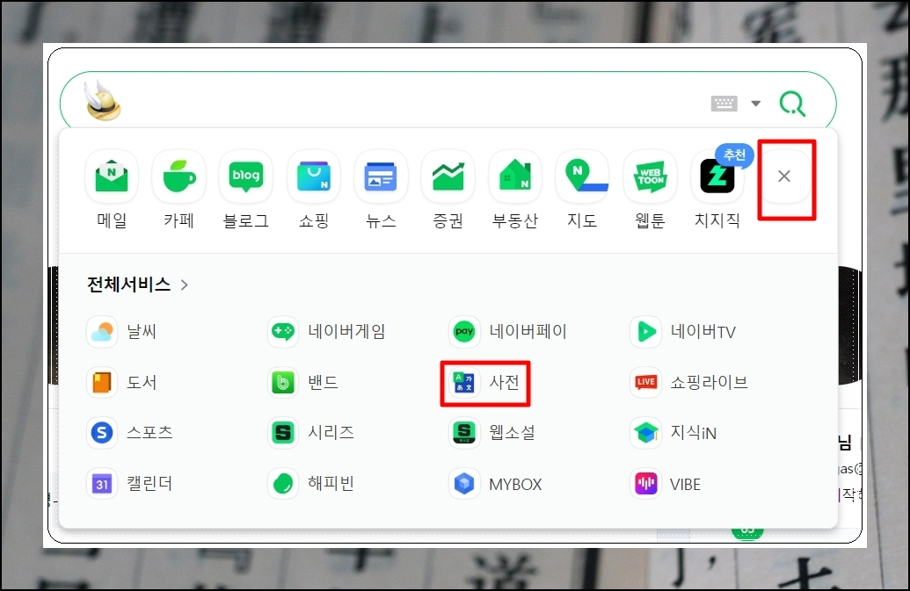Open Naver TV (네이버TV) service
The height and width of the screenshot is (591, 910).
(683, 332)
